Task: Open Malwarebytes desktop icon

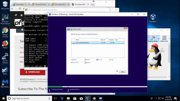Action: click(5, 83)
